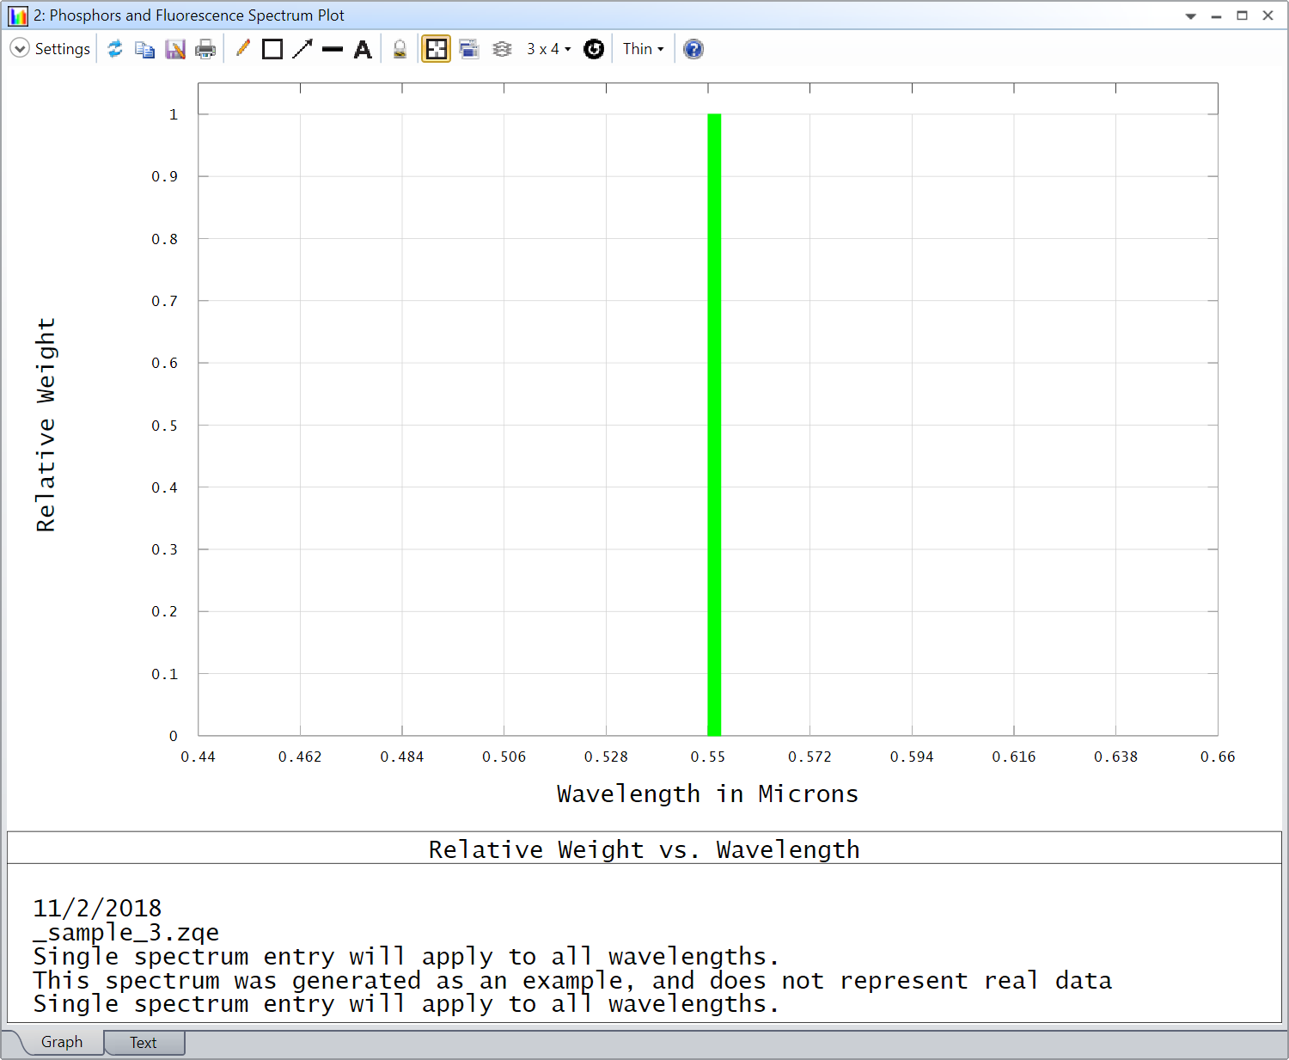Open the help question mark icon
1289x1060 pixels.
[x=693, y=49]
